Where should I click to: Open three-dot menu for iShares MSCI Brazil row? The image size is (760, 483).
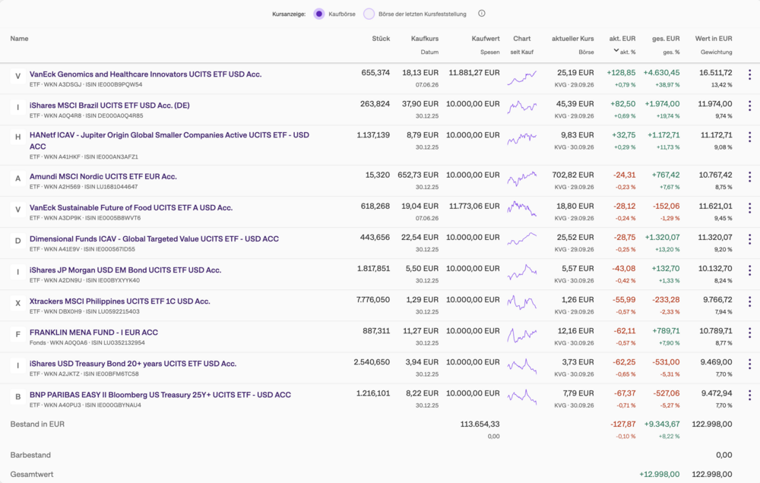(x=749, y=106)
